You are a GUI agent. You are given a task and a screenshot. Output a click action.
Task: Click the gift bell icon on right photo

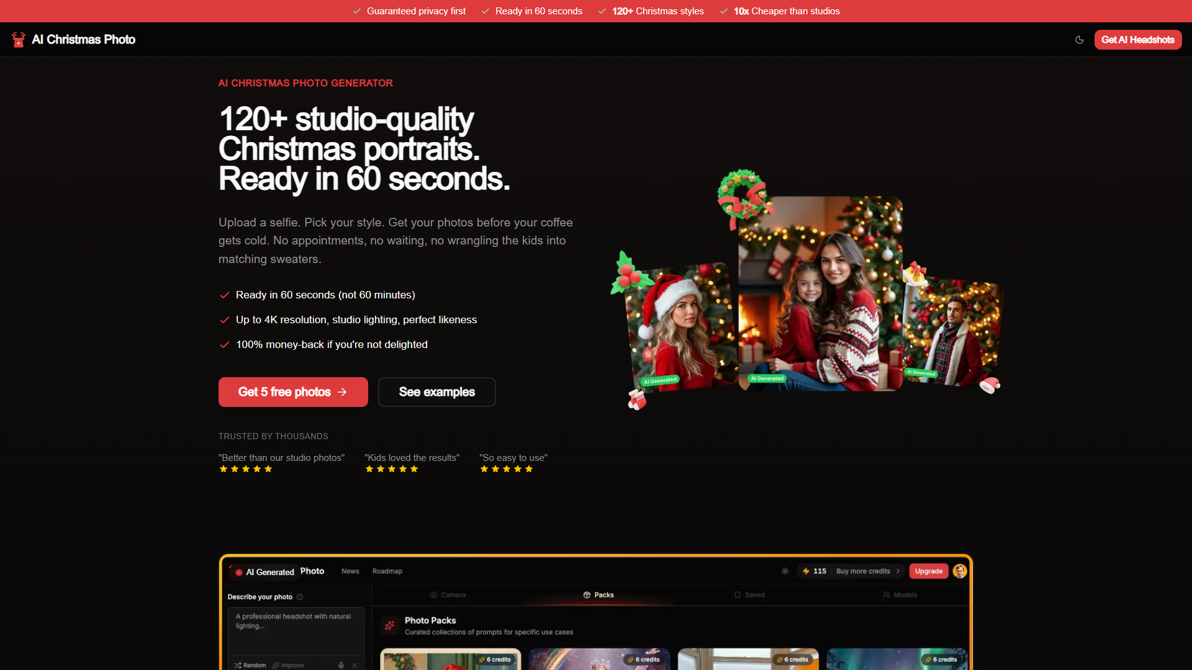914,273
